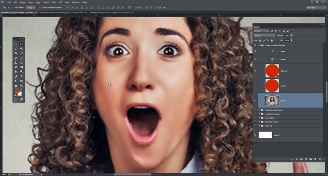Click the link layers icon
328x176 pixels.
[x=292, y=159]
